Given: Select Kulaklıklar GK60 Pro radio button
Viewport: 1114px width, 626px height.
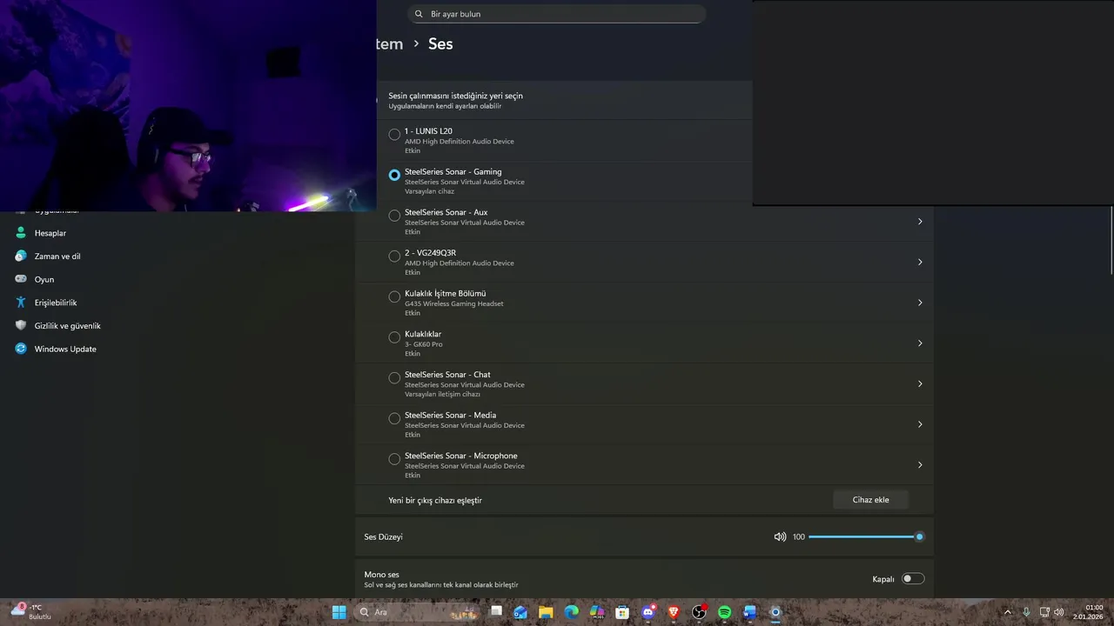Looking at the screenshot, I should click(x=394, y=337).
